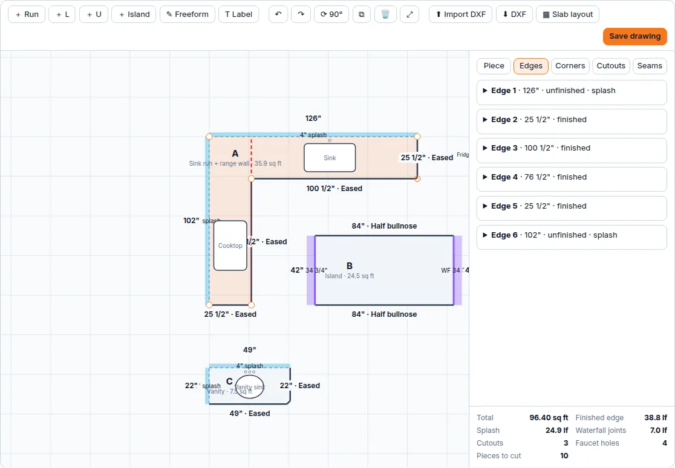The height and width of the screenshot is (468, 675).
Task: Select the Vanity sink oval cutout
Action: tap(250, 386)
